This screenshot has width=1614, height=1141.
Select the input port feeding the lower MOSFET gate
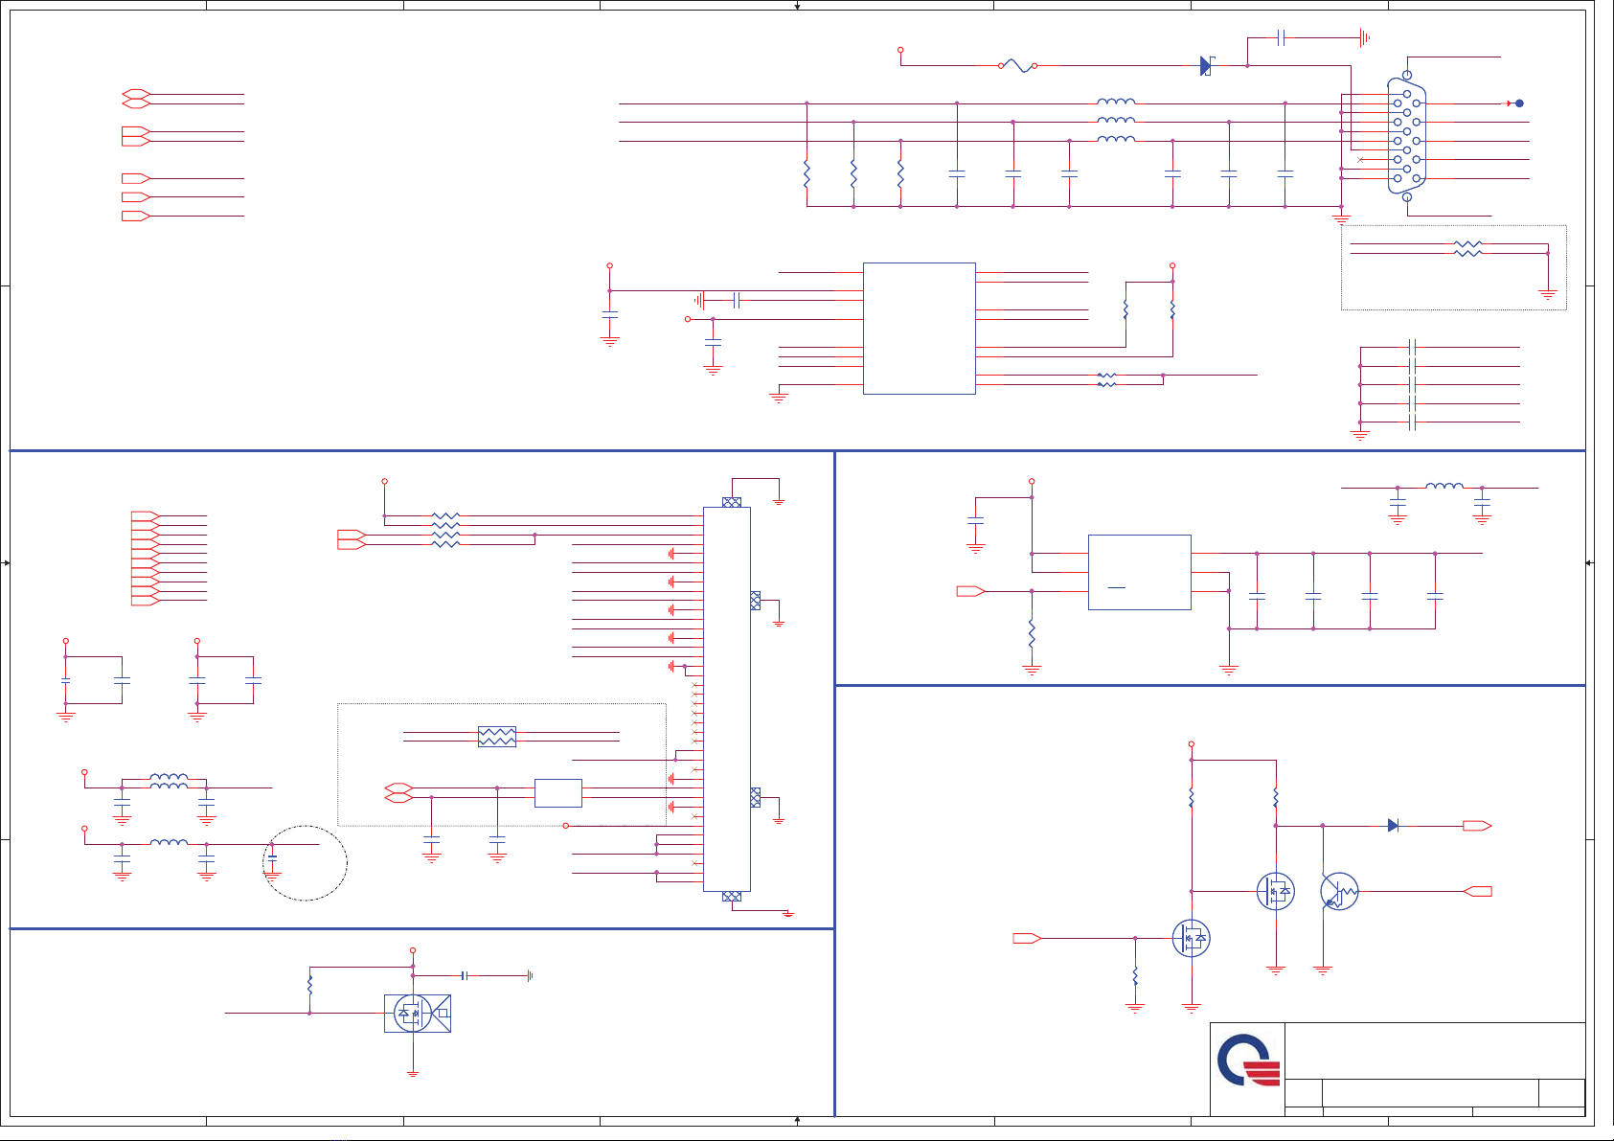(x=1027, y=938)
